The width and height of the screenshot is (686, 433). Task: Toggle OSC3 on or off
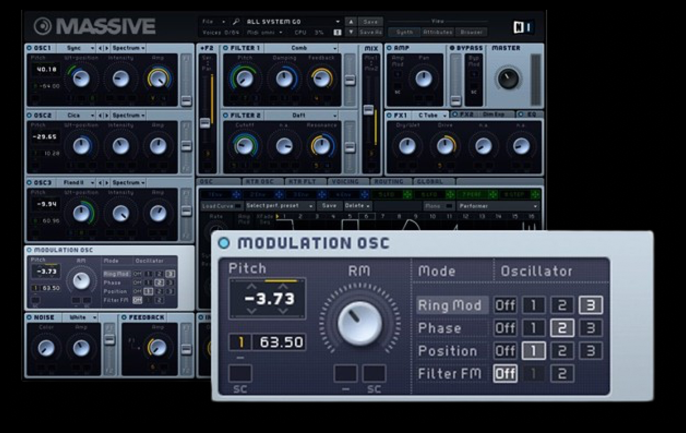[x=29, y=183]
